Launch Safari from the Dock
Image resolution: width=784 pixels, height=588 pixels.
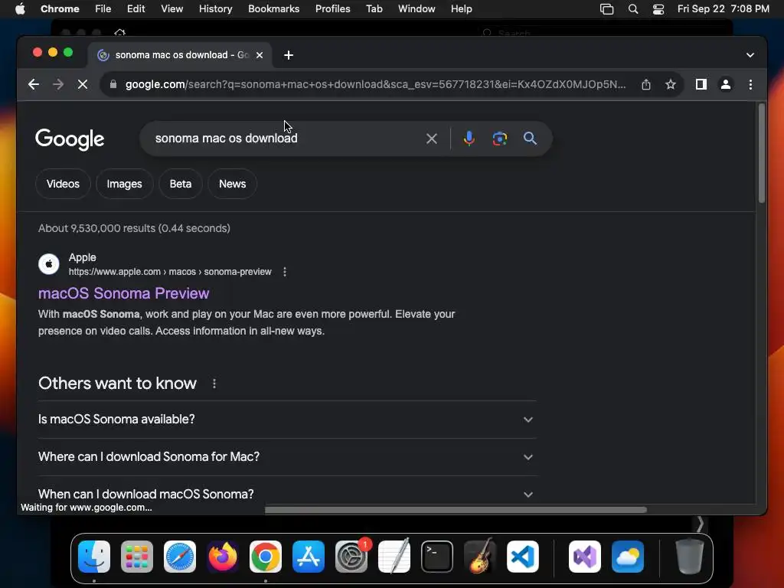click(x=180, y=557)
